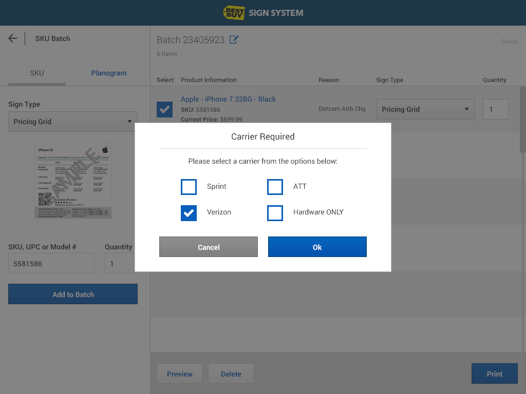This screenshot has height=394, width=526.
Task: Open iPhone 7 row Sign Type dropdown
Action: (x=425, y=109)
